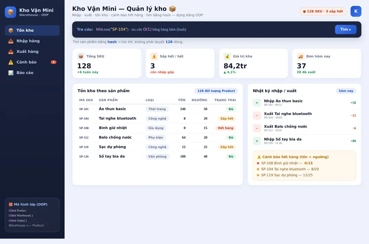Click the Đơn hôm nay truck icon
This screenshot has width=369, height=244.
click(x=300, y=56)
